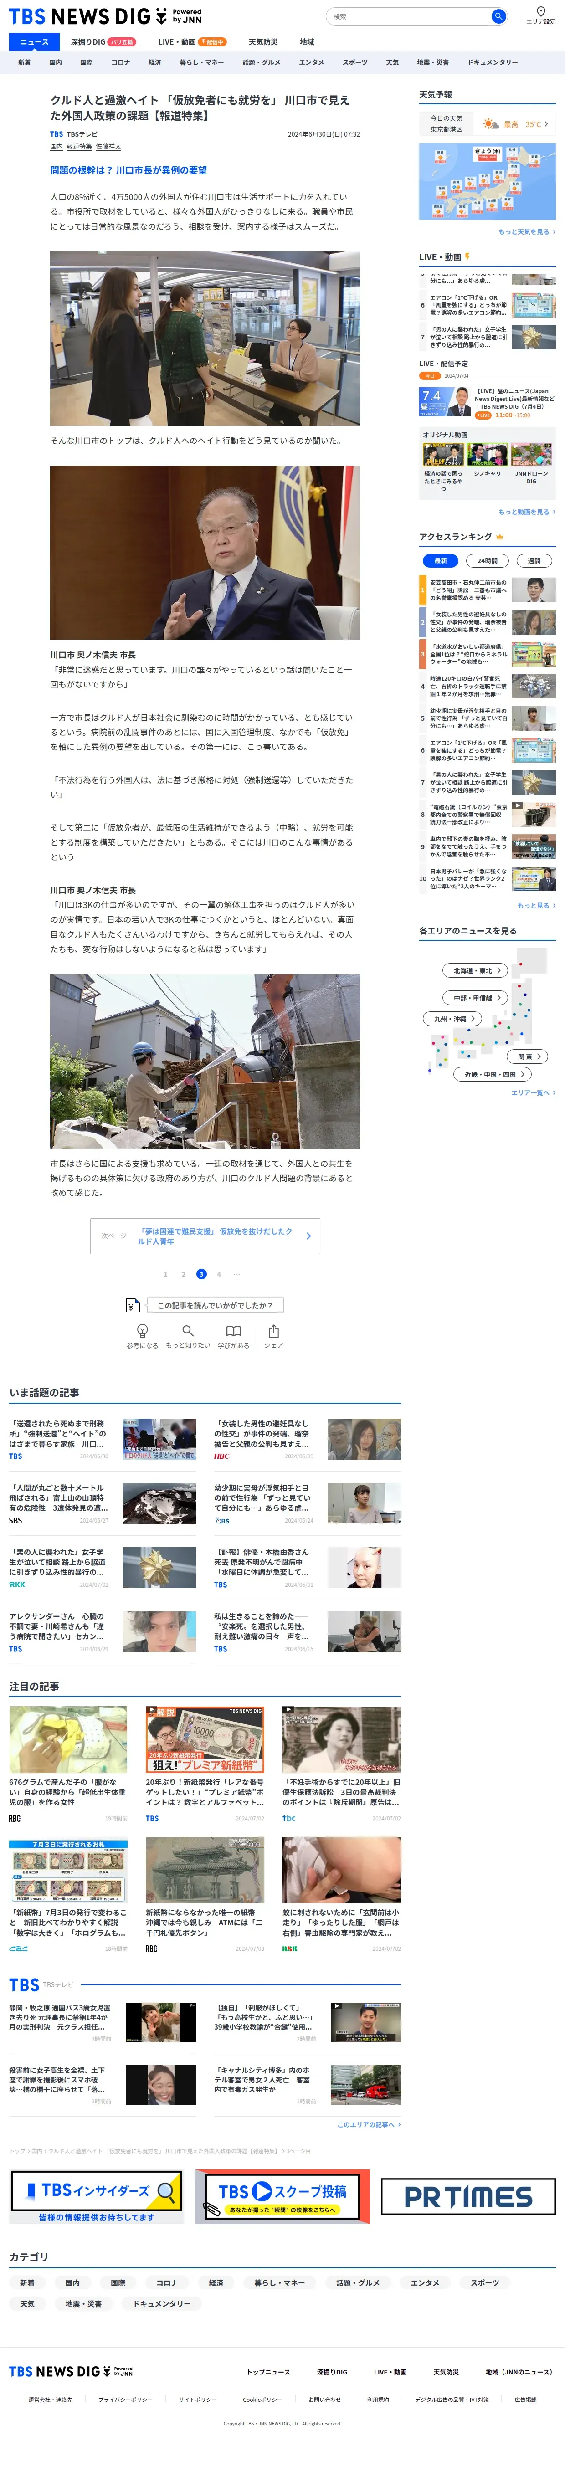Viewport: 565px width, 2487px height.
Task: Open 7.4 LIVE 昼のニュース stream
Action: point(487,403)
